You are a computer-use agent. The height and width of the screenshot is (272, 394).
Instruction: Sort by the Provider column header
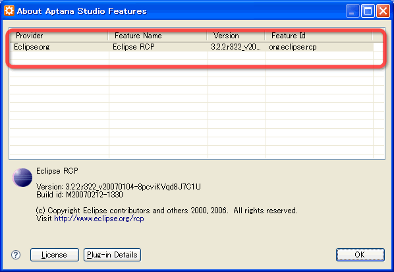coord(59,36)
